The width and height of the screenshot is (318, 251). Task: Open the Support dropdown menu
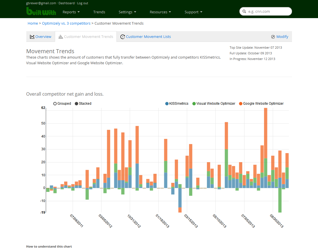click(x=193, y=12)
